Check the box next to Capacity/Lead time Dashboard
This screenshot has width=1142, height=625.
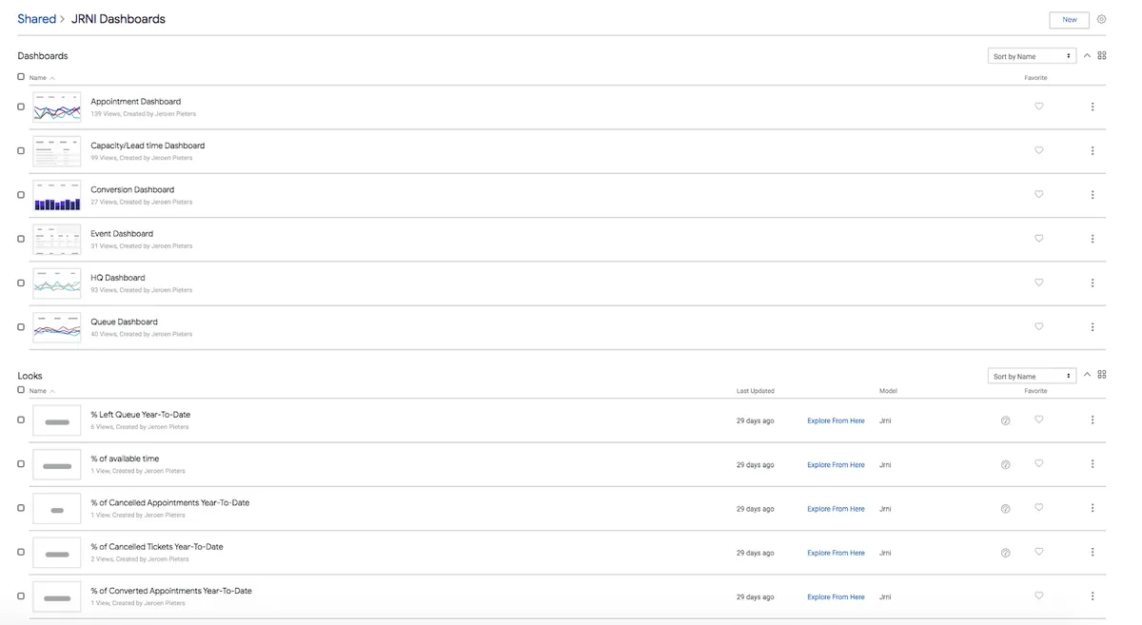click(21, 150)
